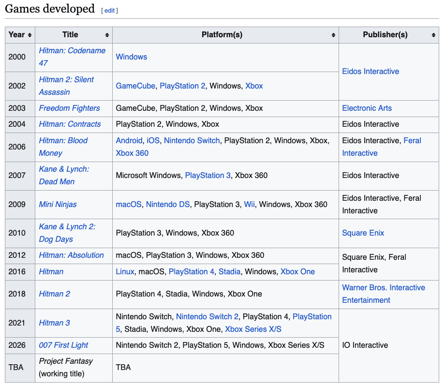Open Stadia link in the 2016 row
Screen dimensions: 445x386
click(230, 272)
